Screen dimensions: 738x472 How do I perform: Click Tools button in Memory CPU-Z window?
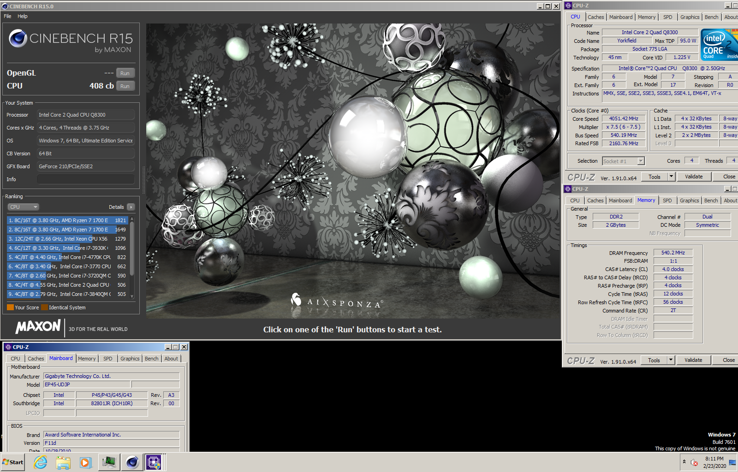pyautogui.click(x=654, y=360)
